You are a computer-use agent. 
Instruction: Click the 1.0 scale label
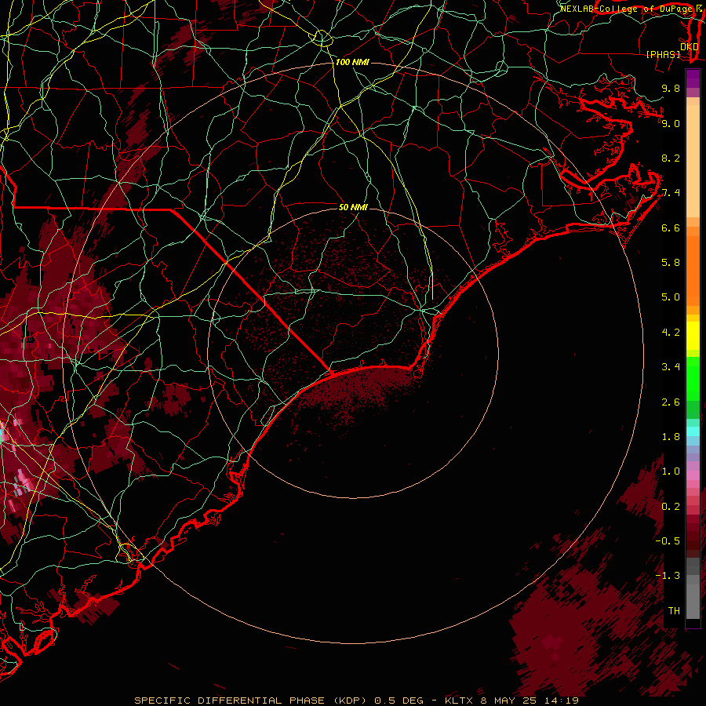pos(671,471)
